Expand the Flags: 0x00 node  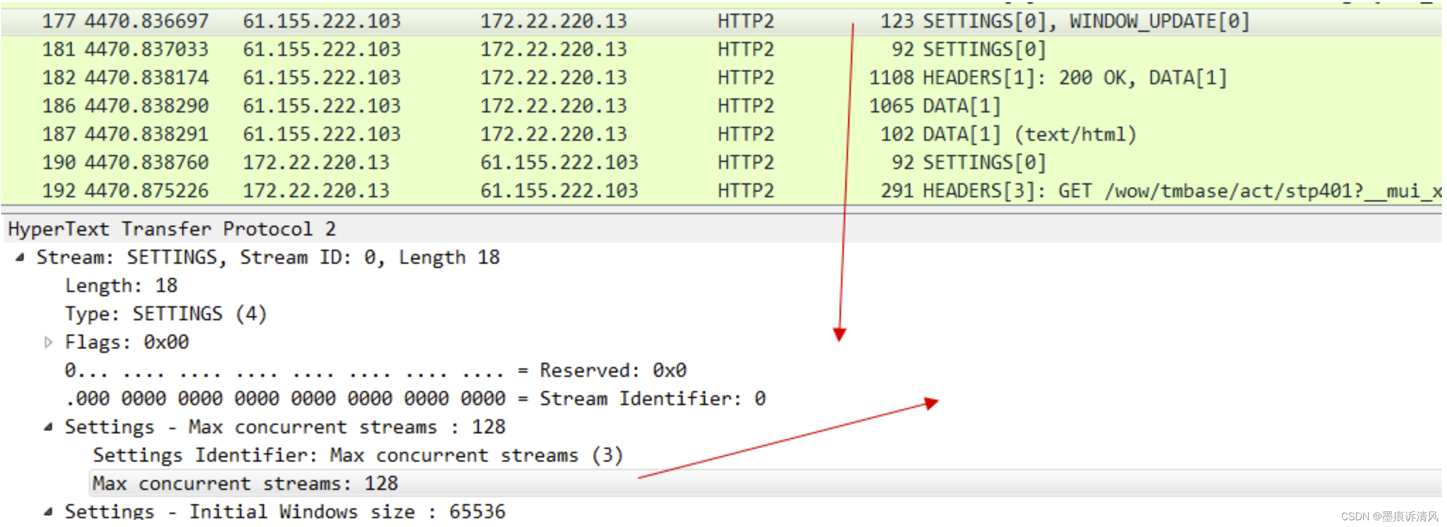[x=48, y=342]
